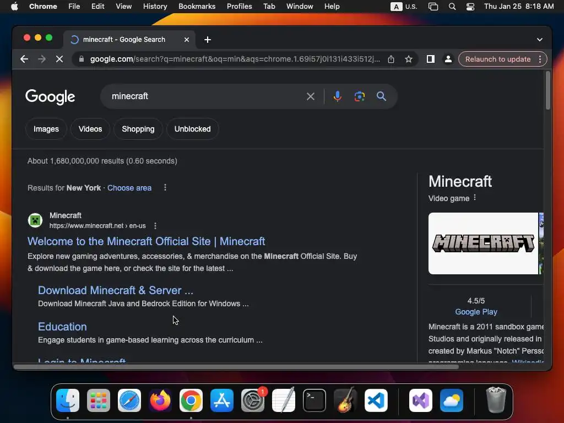Viewport: 564px width, 423px height.
Task: Open Spotlight search in menu bar
Action: click(x=452, y=7)
